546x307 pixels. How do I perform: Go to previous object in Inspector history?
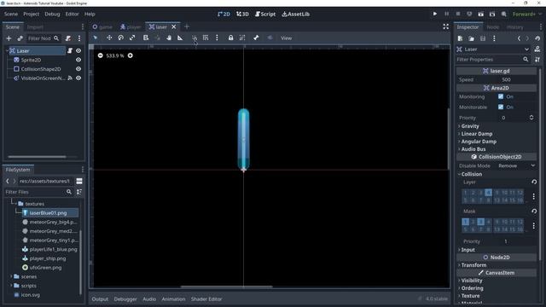[519, 38]
